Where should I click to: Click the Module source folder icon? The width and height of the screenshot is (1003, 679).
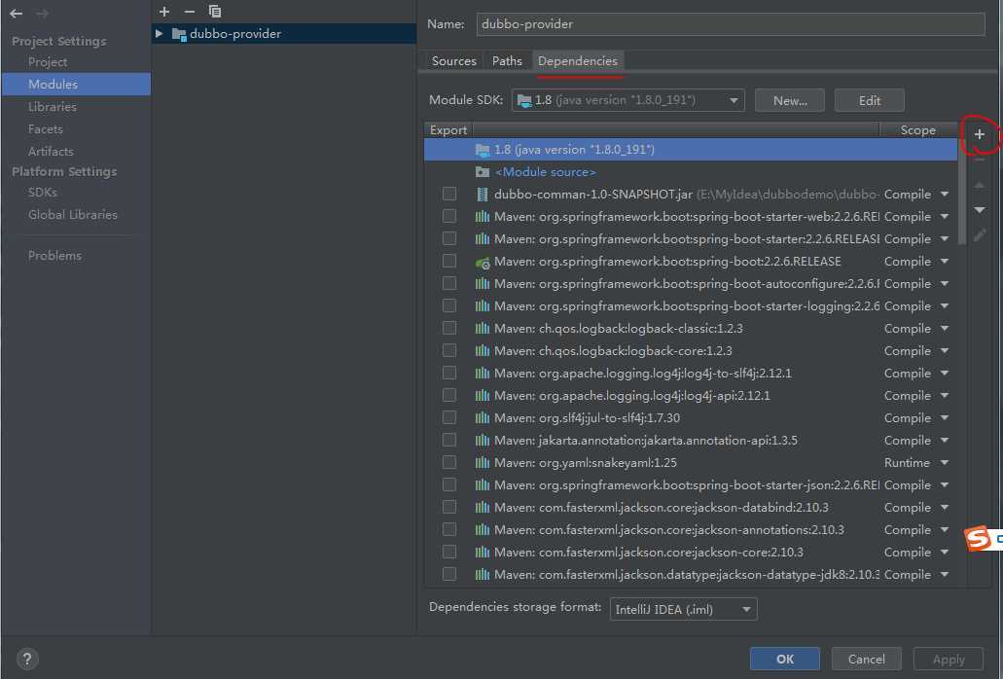[483, 172]
